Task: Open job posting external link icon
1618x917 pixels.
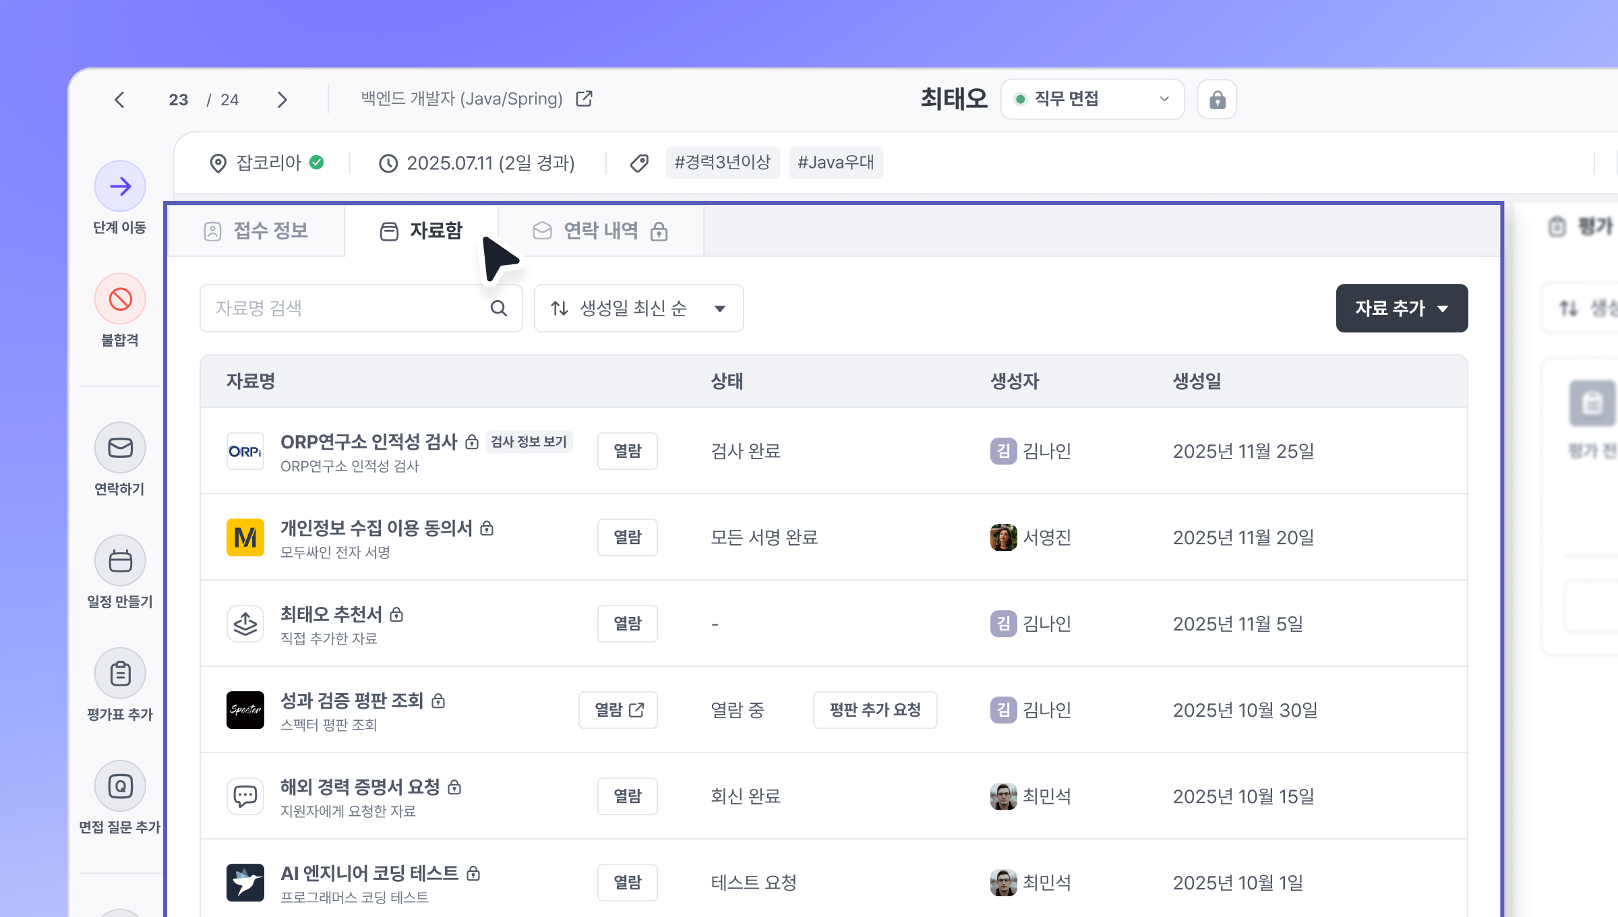Action: point(585,99)
